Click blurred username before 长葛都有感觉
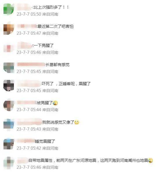Image resolution: width=158 pixels, height=174 pixels. (x=31, y=65)
